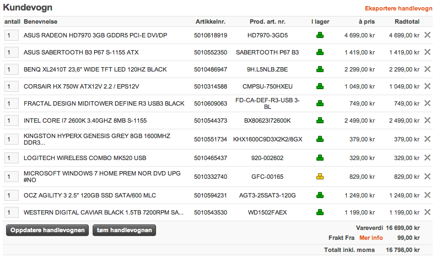The image size is (441, 258).
Task: Remove OCZ AGILITY 3 SSD item
Action: (427, 195)
